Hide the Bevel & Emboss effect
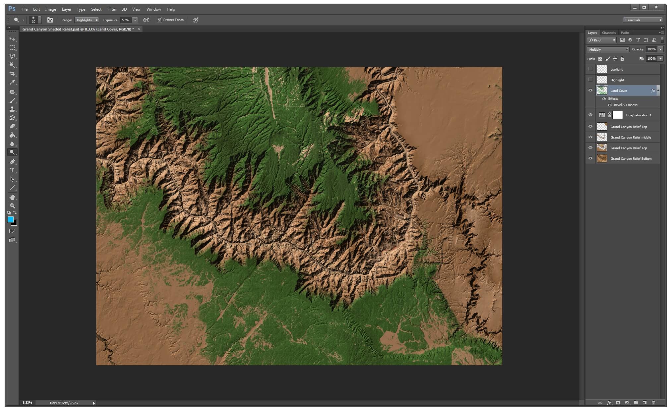The width and height of the screenshot is (670, 410). click(x=609, y=105)
